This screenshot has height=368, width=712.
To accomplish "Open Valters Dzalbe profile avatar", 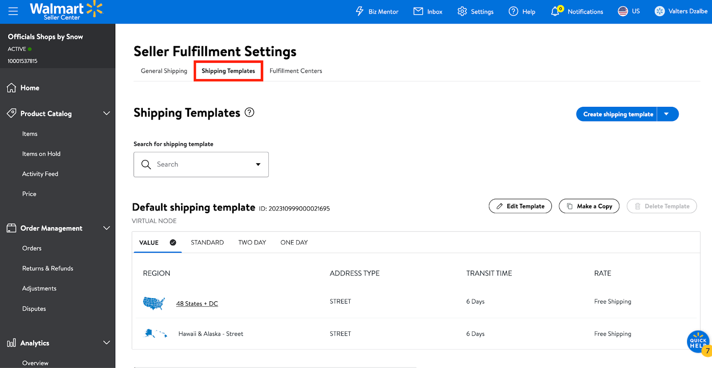I will (659, 11).
